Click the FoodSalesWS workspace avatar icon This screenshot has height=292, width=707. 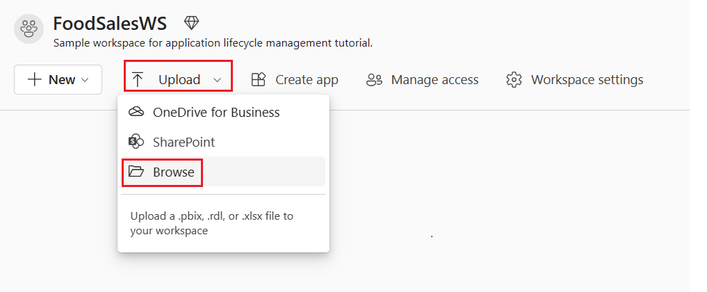(x=29, y=29)
